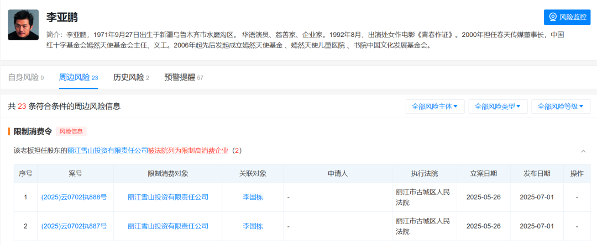This screenshot has height=245, width=597.
Task: Click the 风险信息 tag
Action: (x=71, y=131)
